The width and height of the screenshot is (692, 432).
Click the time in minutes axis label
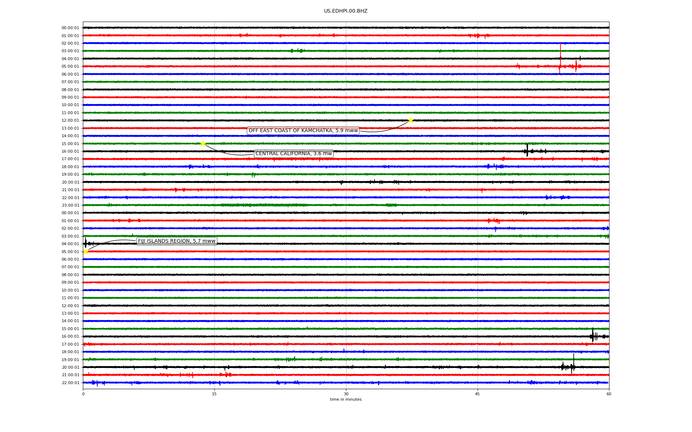pos(346,399)
